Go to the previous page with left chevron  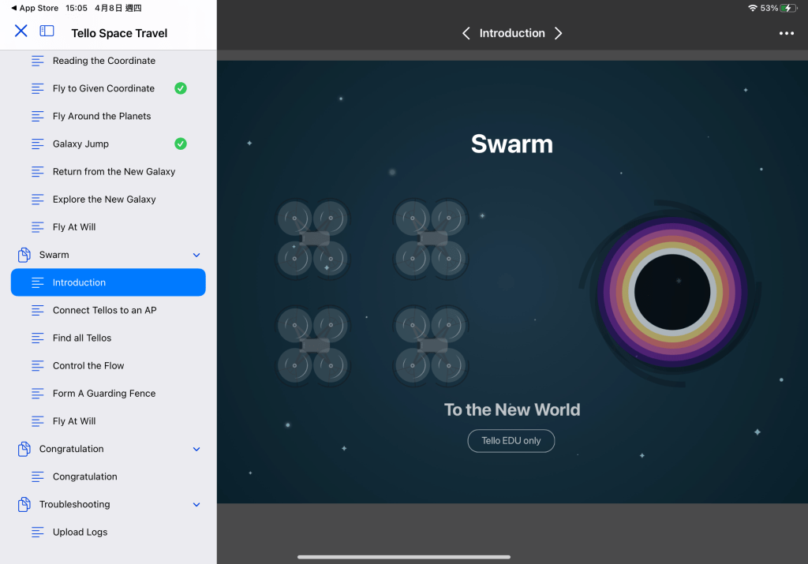point(466,33)
